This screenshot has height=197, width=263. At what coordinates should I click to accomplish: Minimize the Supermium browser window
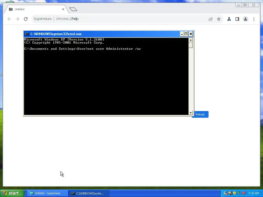239,5
